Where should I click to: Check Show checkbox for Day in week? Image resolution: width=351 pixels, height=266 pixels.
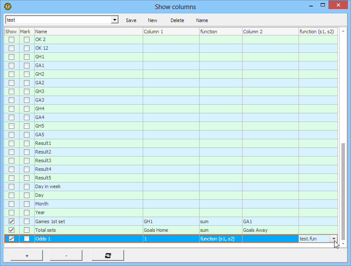coord(12,186)
